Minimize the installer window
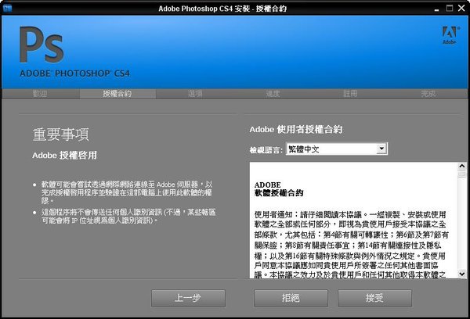This screenshot has height=319, width=470. pyautogui.click(x=437, y=9)
